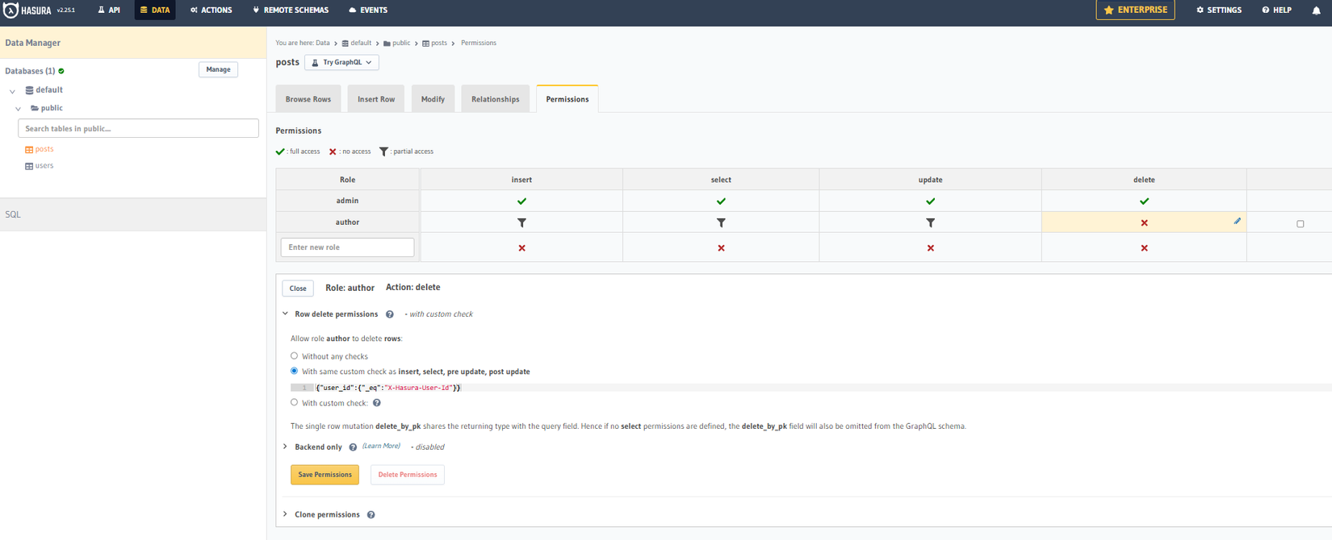1332x540 pixels.
Task: Click help icon beside Row delete permissions
Action: pos(389,314)
